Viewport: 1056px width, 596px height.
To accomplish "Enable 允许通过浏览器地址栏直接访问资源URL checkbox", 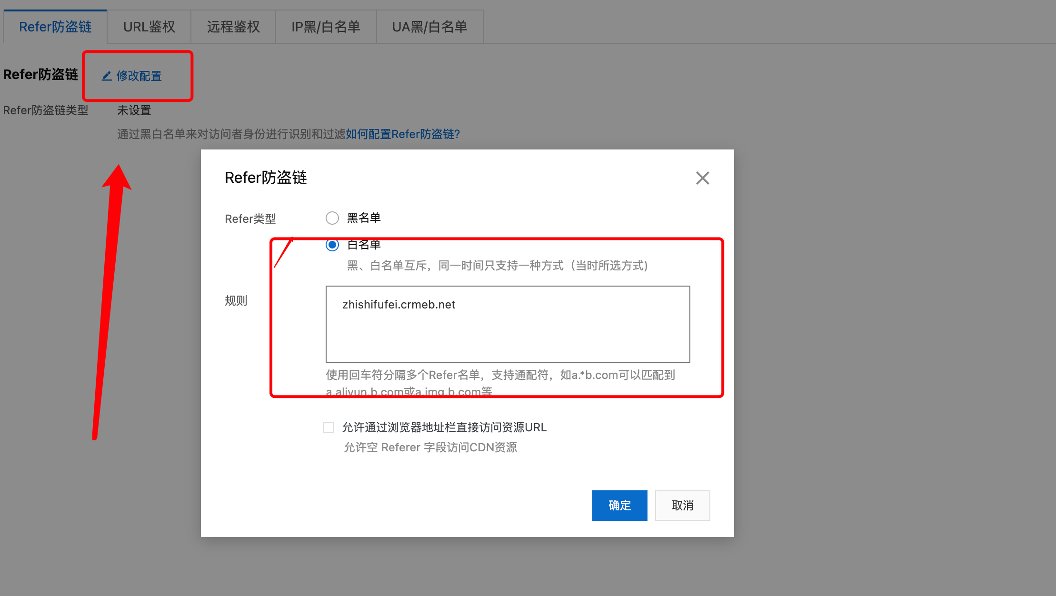I will pyautogui.click(x=329, y=427).
